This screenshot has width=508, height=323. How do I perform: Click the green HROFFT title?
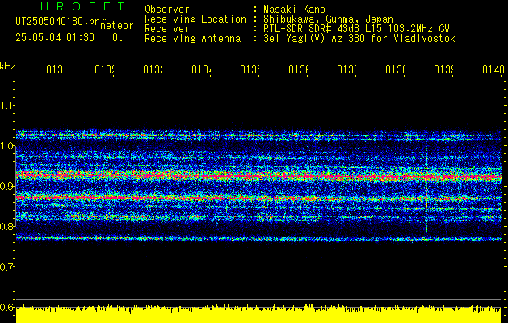[82, 6]
